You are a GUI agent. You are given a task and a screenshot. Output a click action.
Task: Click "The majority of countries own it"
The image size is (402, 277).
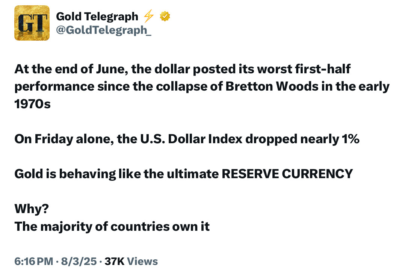click(x=112, y=226)
